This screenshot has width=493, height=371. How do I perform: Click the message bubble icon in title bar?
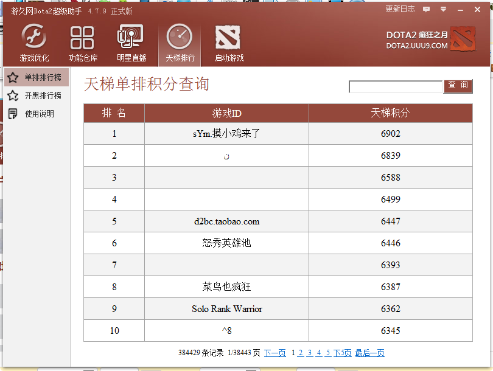(427, 9)
